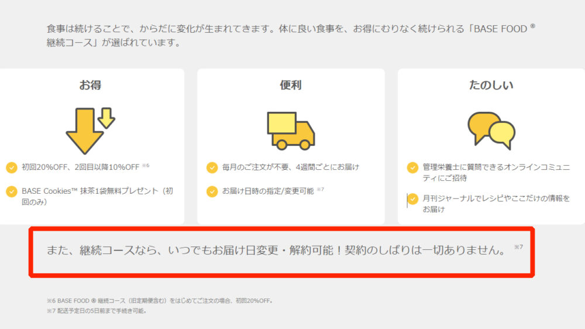This screenshot has width=585, height=329.
Task: Click text 管理栄養士に質問できるオンラインコミュニティ
Action: point(496,172)
